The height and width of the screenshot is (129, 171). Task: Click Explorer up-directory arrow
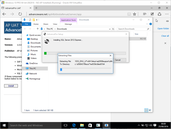pyautogui.click(x=38, y=29)
